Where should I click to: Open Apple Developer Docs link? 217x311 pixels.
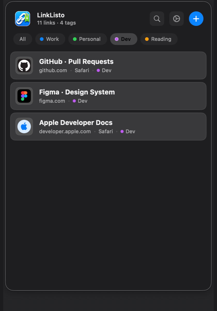[108, 127]
